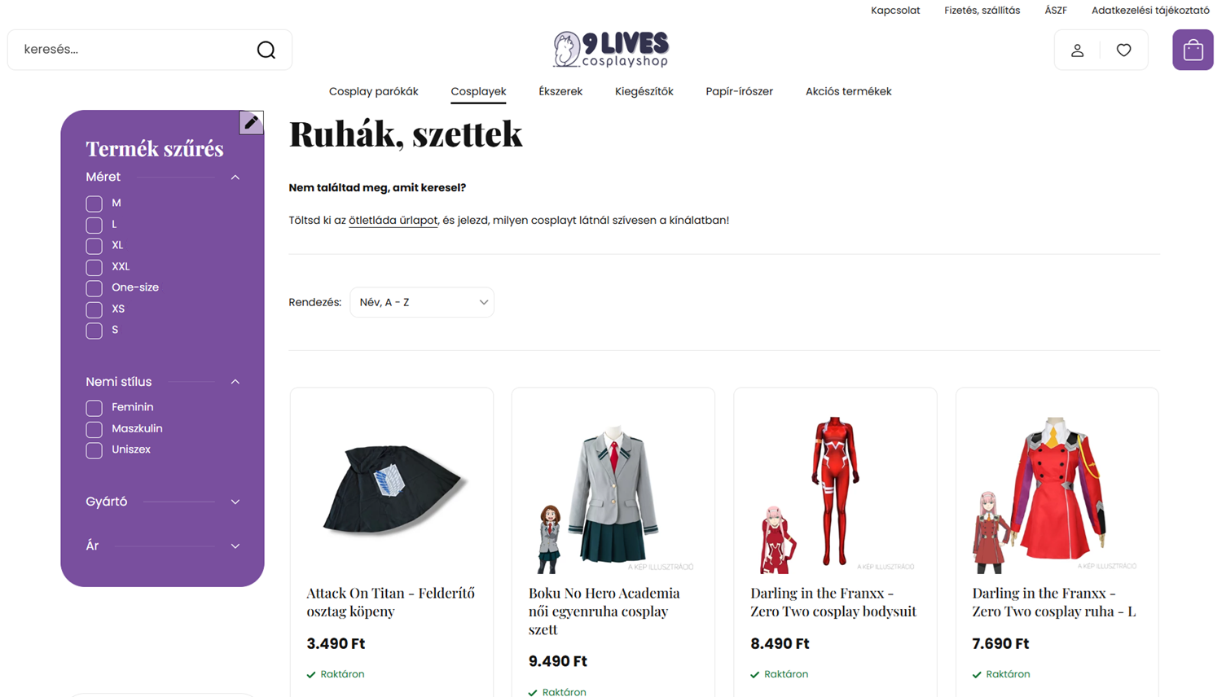Screen dimensions: 1226x697
Task: Click the pencil edit icon on filter panel
Action: pyautogui.click(x=251, y=122)
